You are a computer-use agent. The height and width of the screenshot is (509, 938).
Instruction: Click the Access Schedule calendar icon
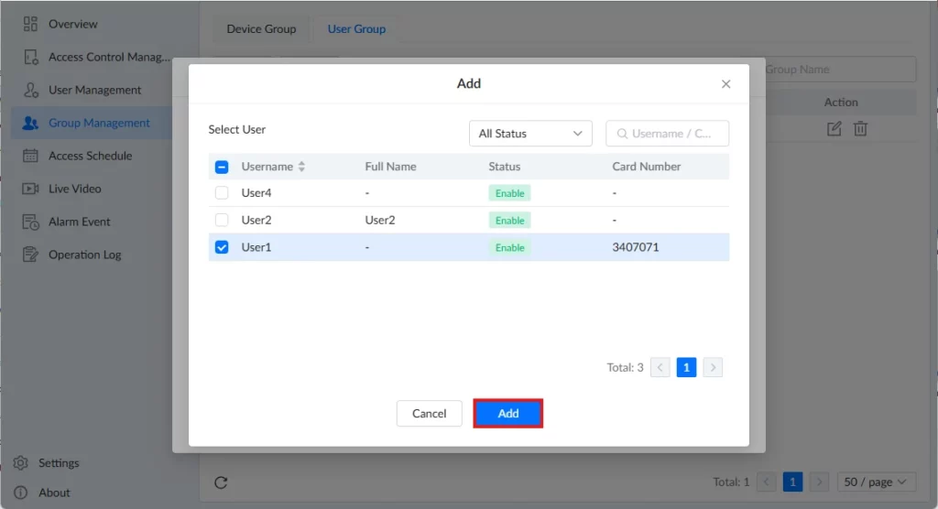pyautogui.click(x=30, y=156)
